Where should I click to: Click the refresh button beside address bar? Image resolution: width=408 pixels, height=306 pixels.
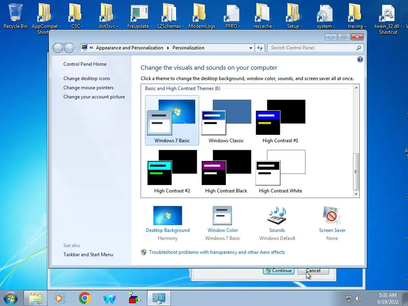[x=260, y=48]
